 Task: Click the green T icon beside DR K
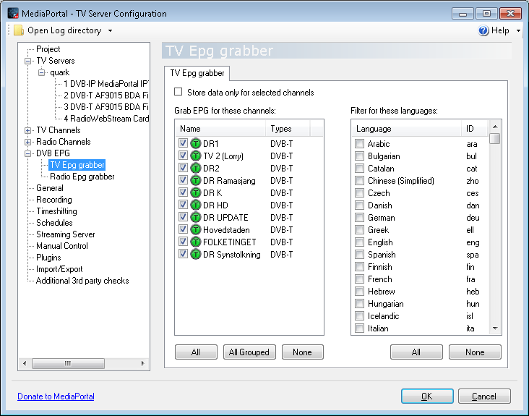point(195,192)
